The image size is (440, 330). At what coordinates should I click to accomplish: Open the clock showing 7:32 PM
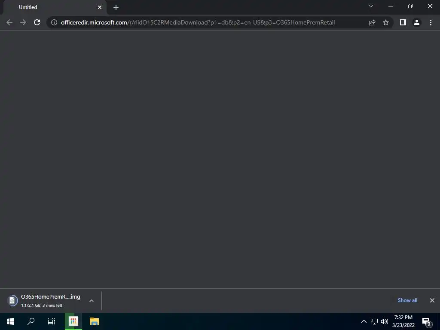tap(403, 321)
